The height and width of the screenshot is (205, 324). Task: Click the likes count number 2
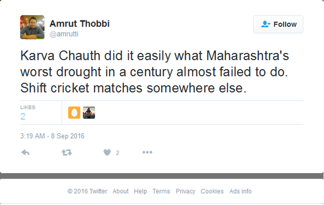tap(23, 117)
